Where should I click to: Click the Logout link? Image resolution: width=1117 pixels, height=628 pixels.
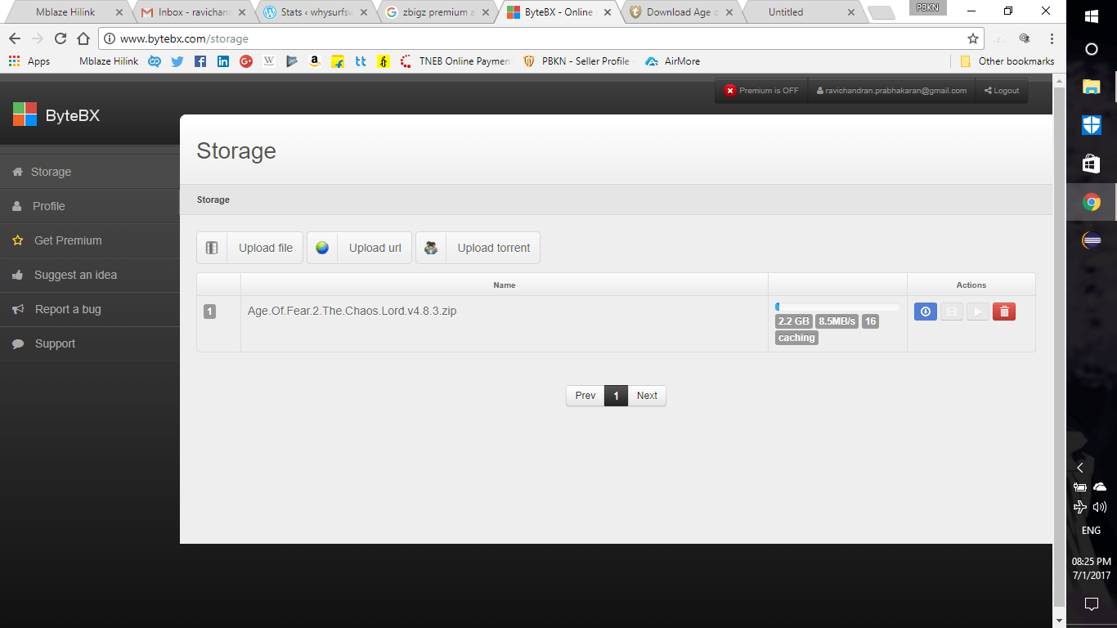pos(1001,90)
